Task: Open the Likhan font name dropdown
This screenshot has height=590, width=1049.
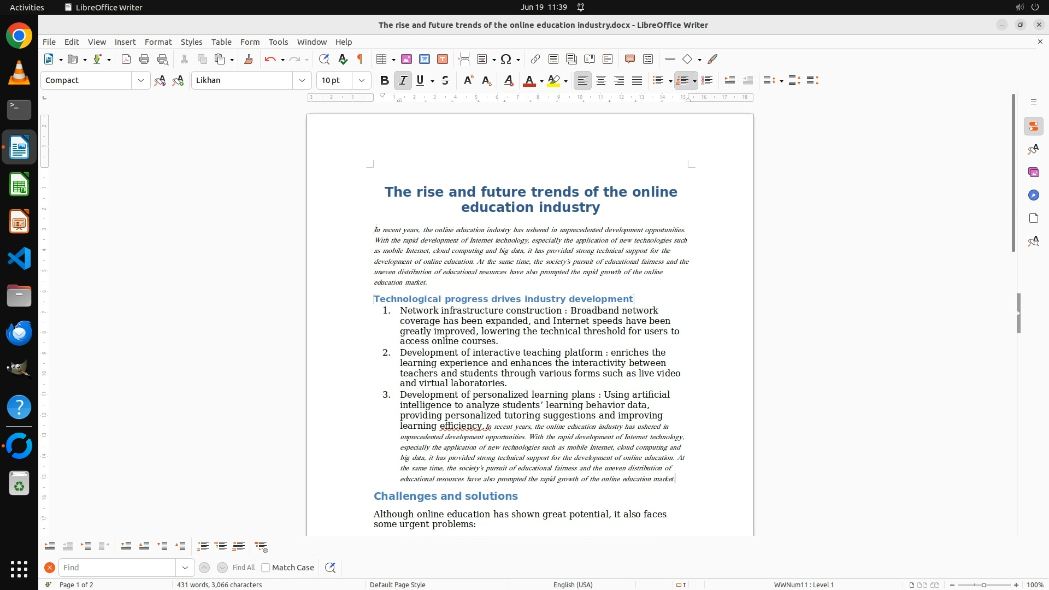Action: [302, 80]
